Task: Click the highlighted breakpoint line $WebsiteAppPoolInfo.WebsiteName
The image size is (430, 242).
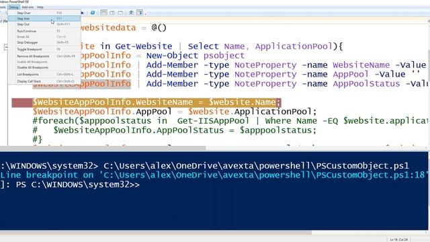Action: 157,102
